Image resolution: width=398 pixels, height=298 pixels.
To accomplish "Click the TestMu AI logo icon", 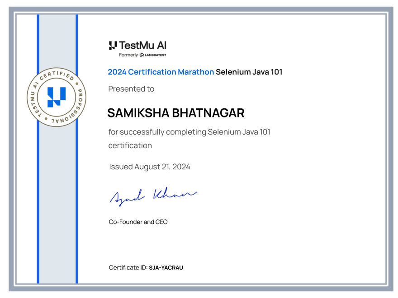I will [113, 45].
